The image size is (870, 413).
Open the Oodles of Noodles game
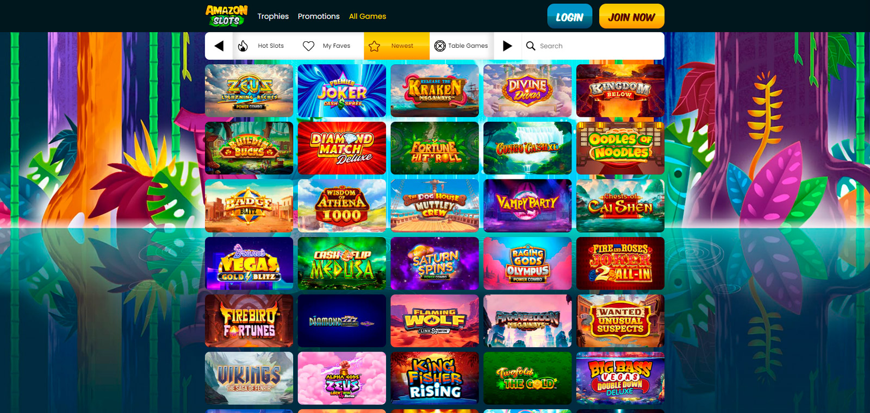(620, 148)
